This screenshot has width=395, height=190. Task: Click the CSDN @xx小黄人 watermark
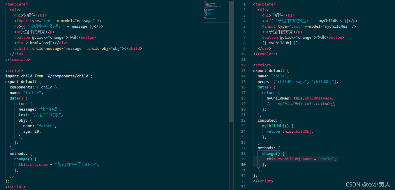(x=368, y=184)
